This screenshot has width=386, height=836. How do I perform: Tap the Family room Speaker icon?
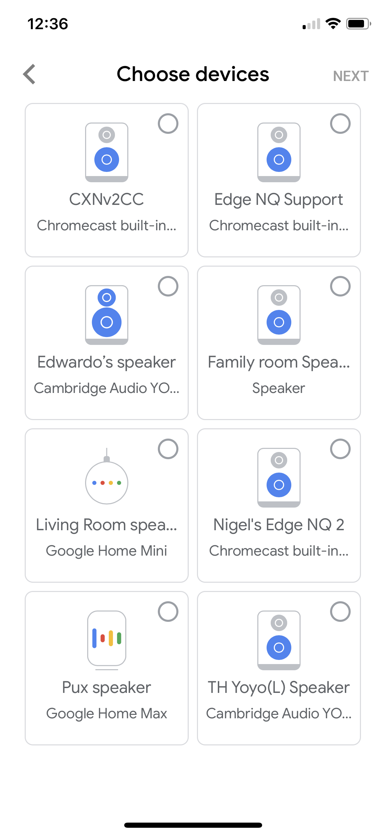point(279,315)
